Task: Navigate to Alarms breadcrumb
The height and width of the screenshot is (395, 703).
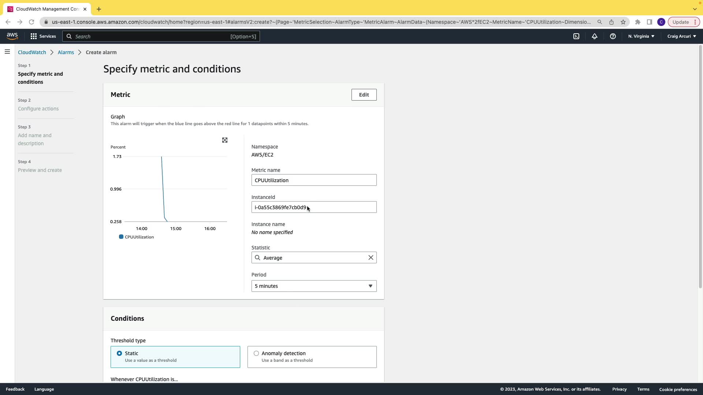Action: pyautogui.click(x=66, y=52)
